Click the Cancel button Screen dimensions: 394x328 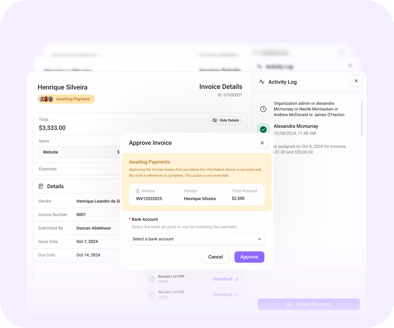pyautogui.click(x=215, y=257)
